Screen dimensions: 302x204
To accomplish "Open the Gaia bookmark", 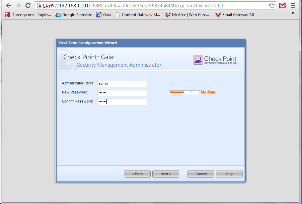I will click(103, 15).
